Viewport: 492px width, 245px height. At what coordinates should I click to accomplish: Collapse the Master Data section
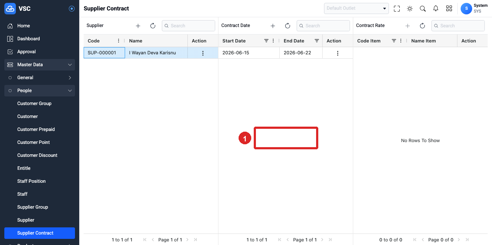[40, 65]
